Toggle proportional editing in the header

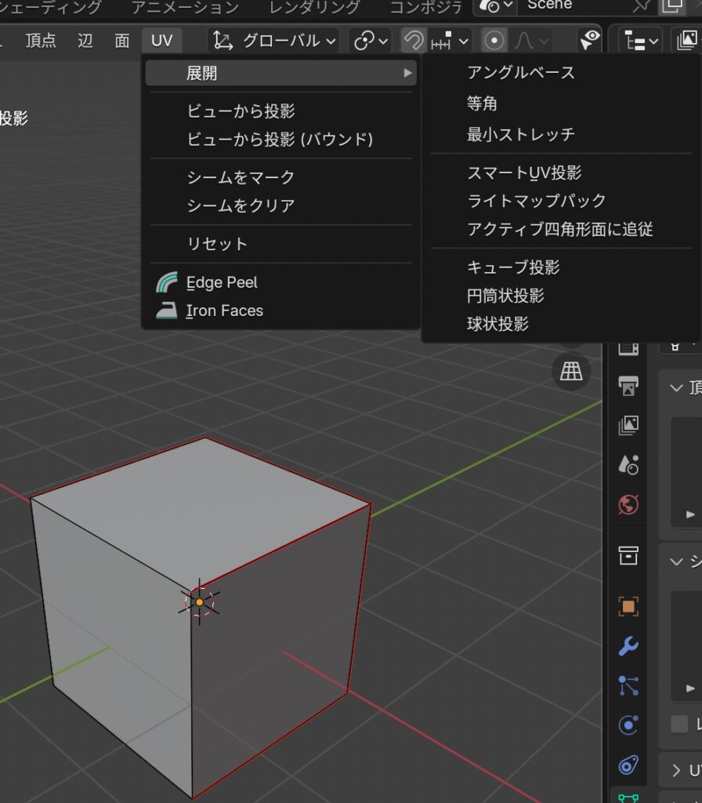494,40
